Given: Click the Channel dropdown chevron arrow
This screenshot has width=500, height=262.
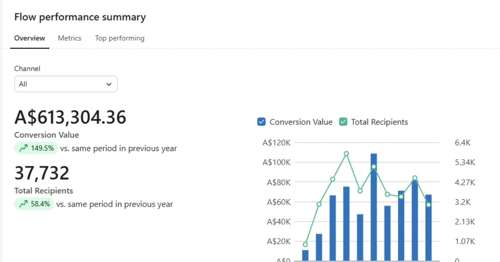Looking at the screenshot, I should 109,84.
